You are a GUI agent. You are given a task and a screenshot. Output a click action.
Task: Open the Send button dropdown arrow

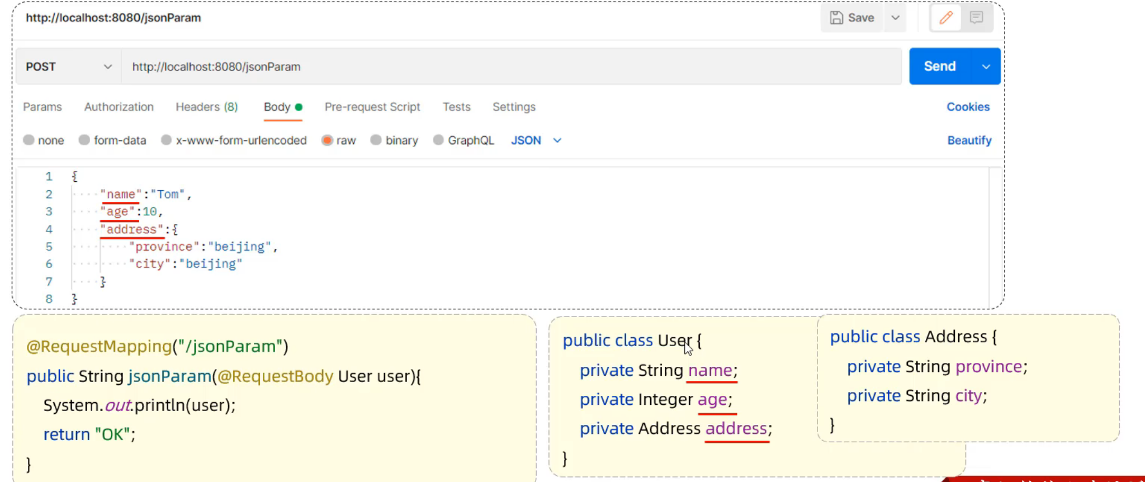pyautogui.click(x=986, y=67)
